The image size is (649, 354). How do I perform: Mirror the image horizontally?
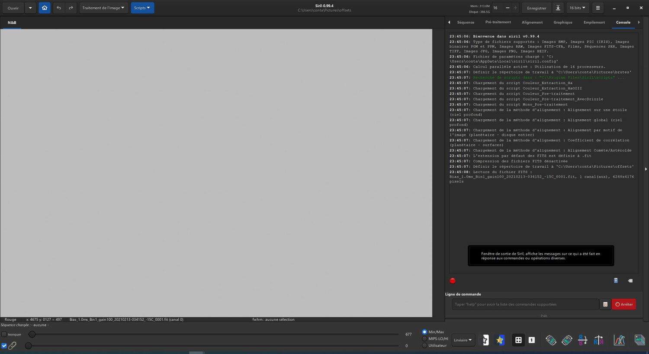599,340
